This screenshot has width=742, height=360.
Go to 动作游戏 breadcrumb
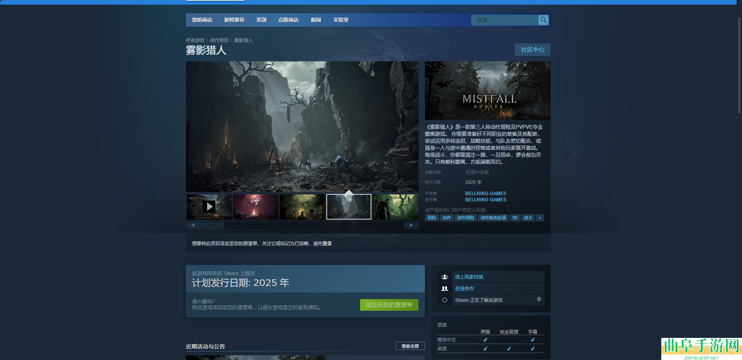point(219,40)
